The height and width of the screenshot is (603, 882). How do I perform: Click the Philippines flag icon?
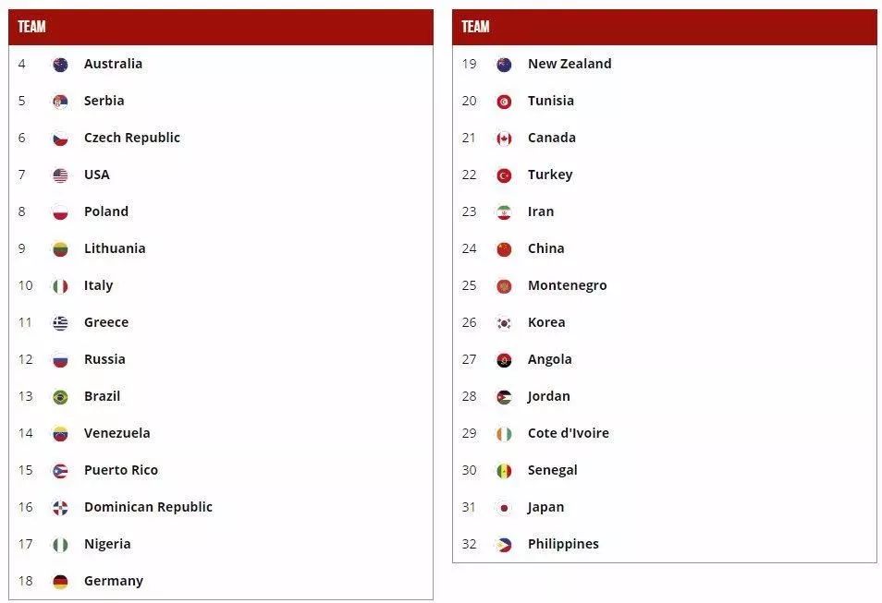coord(504,545)
